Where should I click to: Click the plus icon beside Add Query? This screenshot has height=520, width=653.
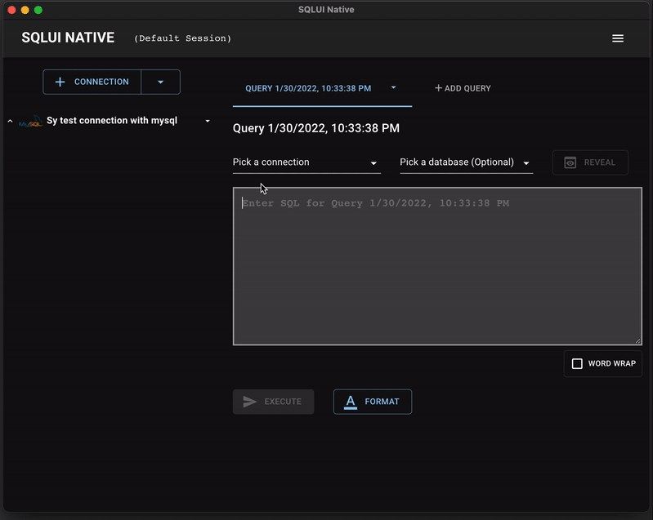[x=438, y=88]
